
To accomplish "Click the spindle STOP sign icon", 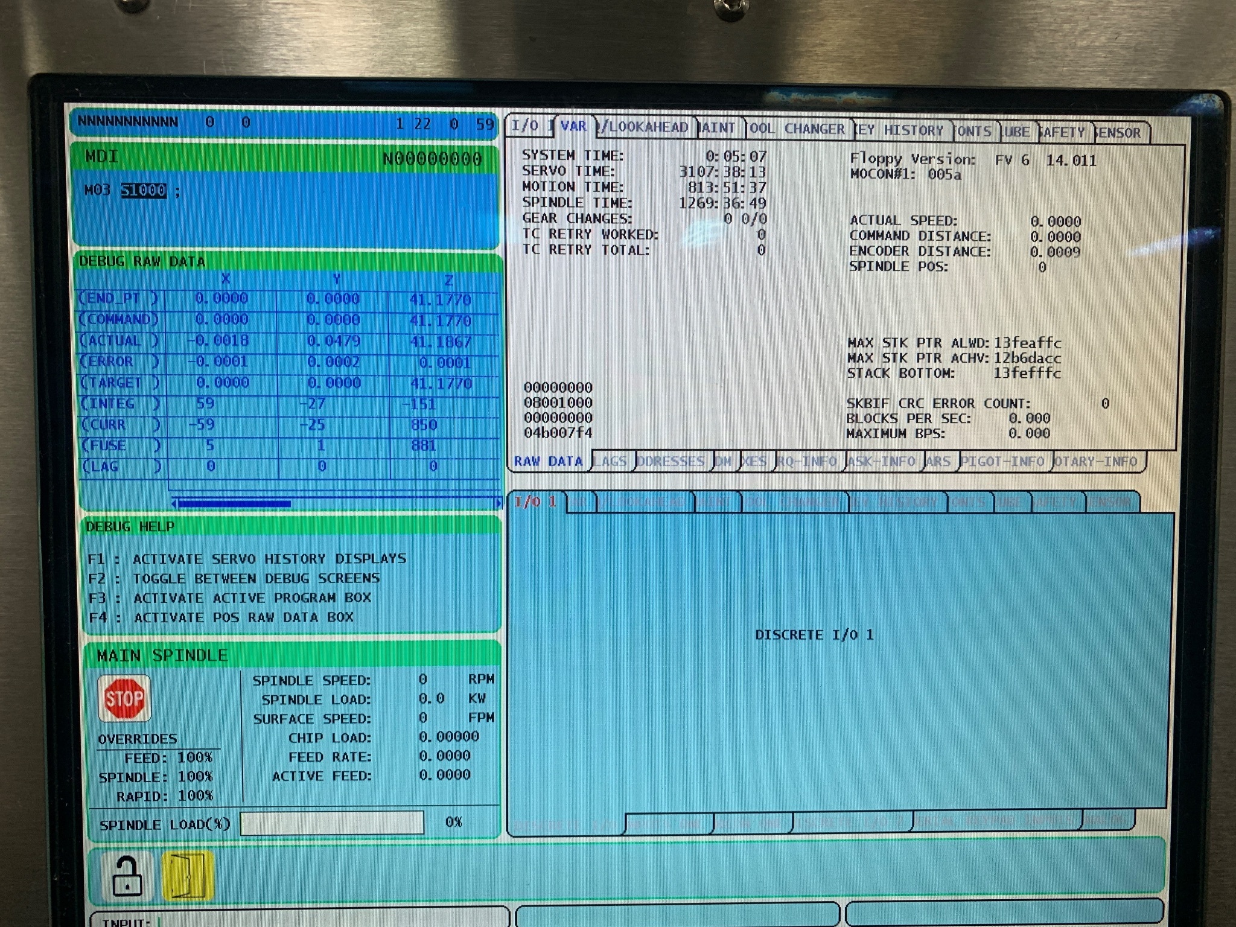I will 124,698.
